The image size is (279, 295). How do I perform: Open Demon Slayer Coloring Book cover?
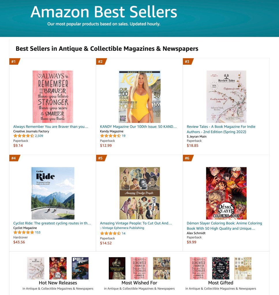click(226, 193)
